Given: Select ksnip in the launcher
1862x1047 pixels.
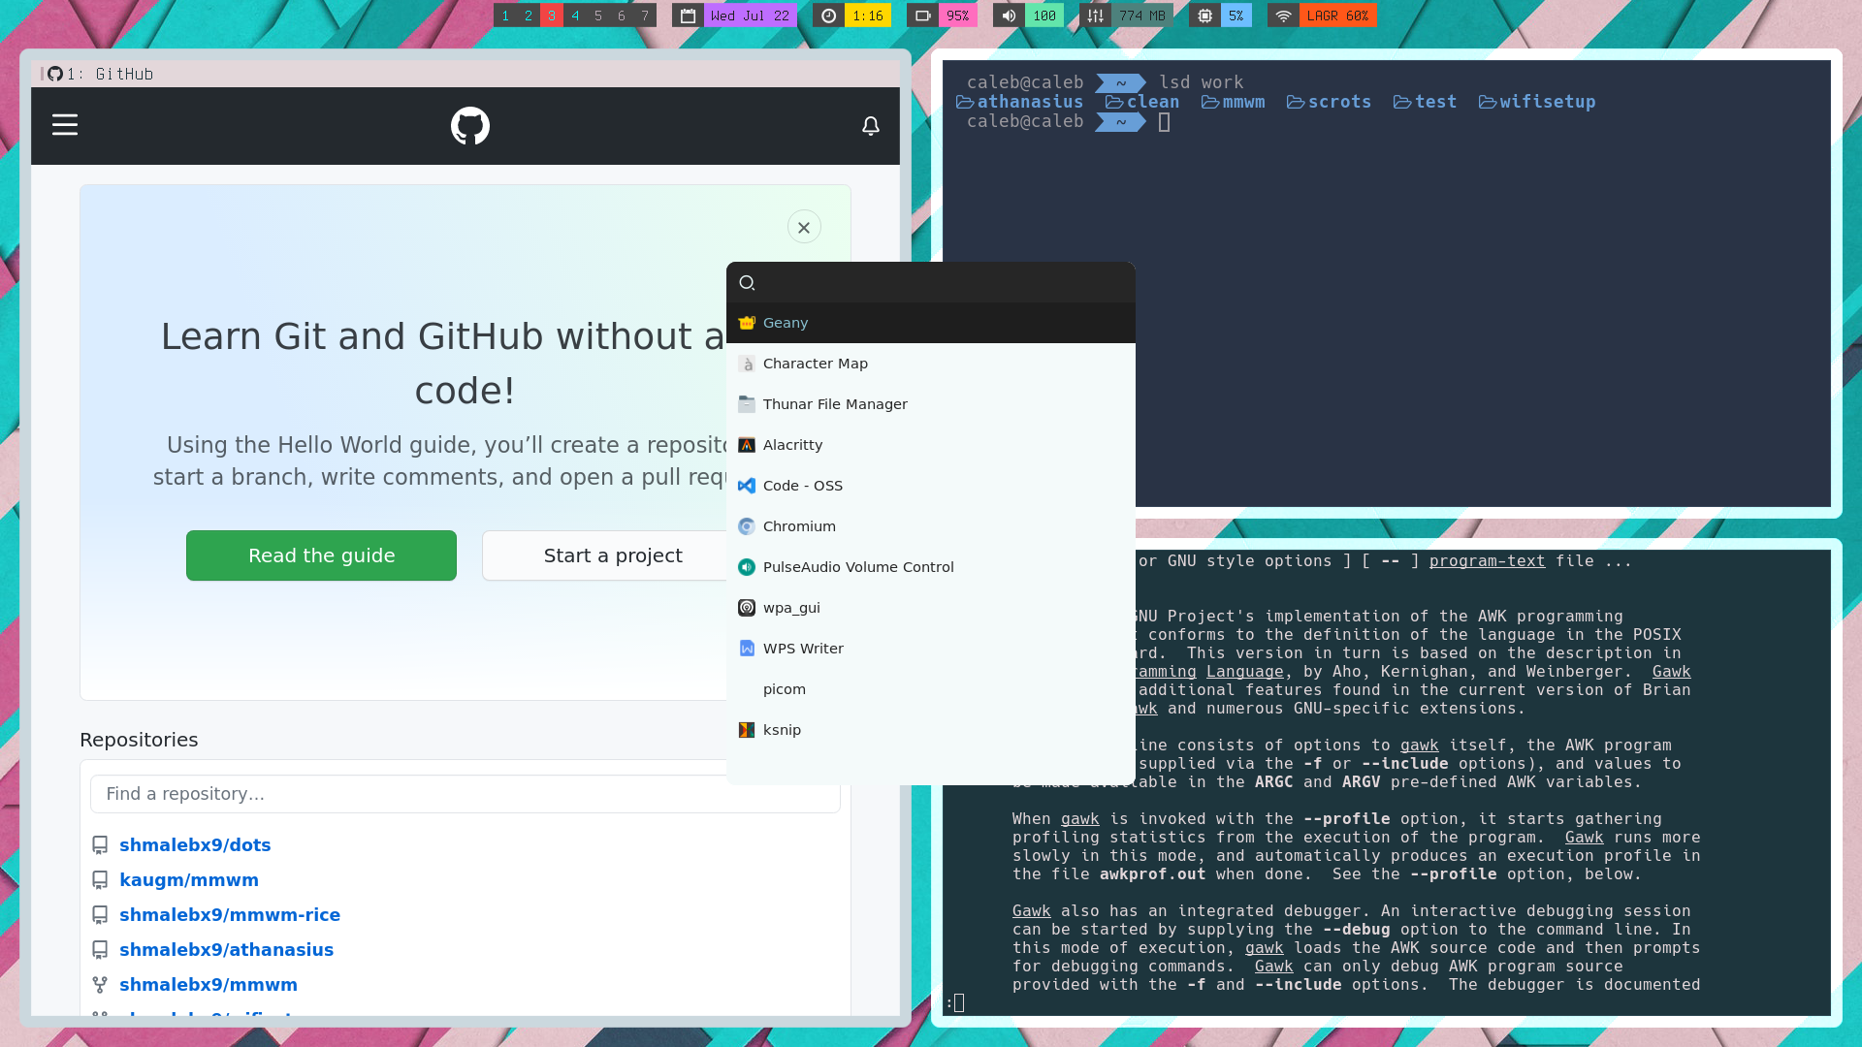Looking at the screenshot, I should (782, 730).
